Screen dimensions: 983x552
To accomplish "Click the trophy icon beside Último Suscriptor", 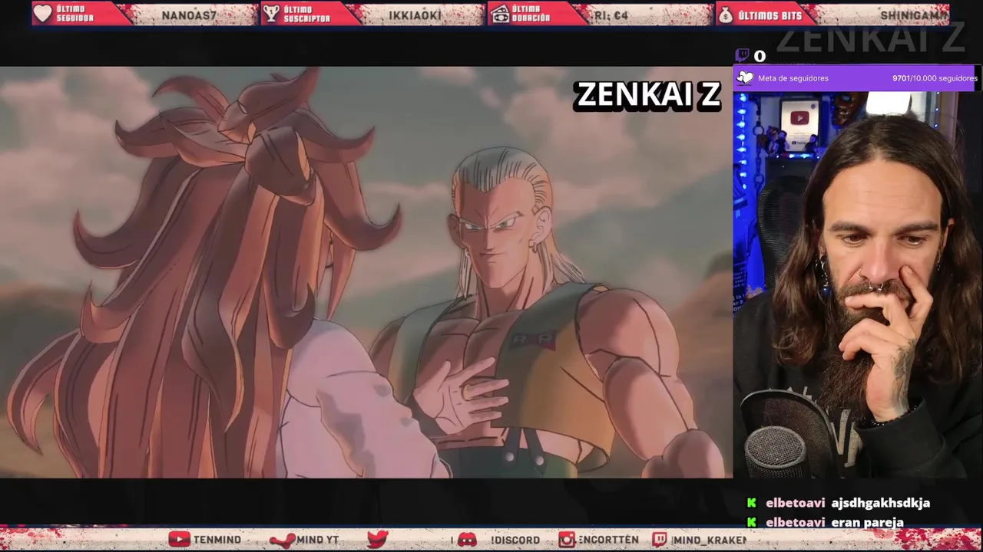I will [x=271, y=14].
